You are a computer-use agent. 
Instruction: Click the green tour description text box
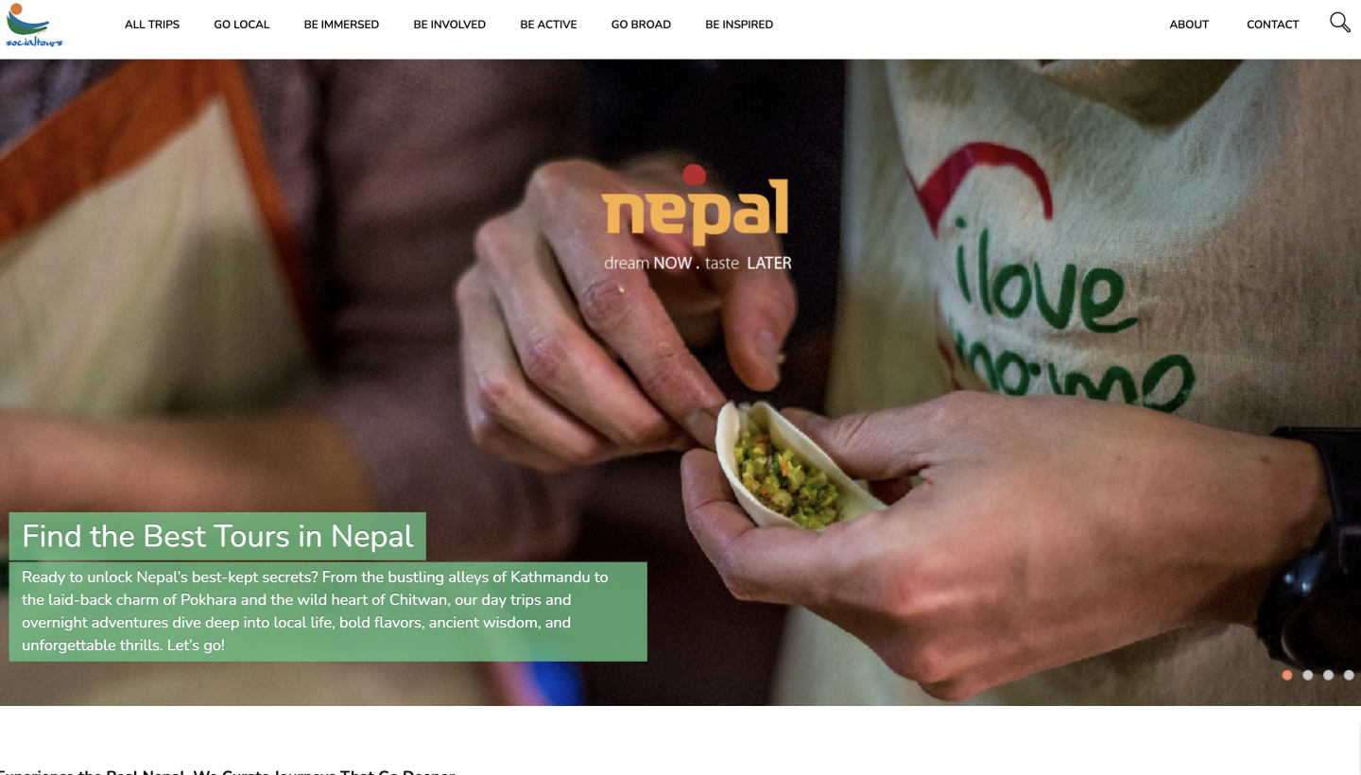(x=328, y=611)
